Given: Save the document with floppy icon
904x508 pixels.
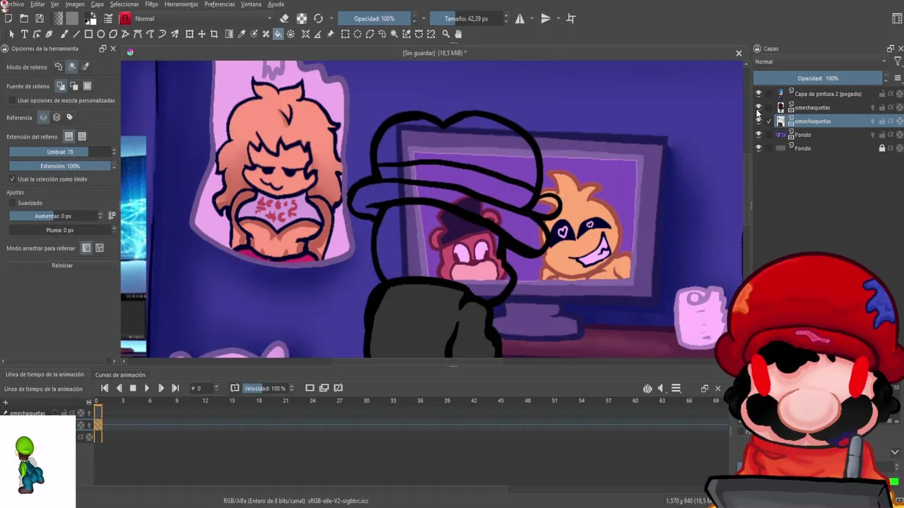Looking at the screenshot, I should pos(40,18).
